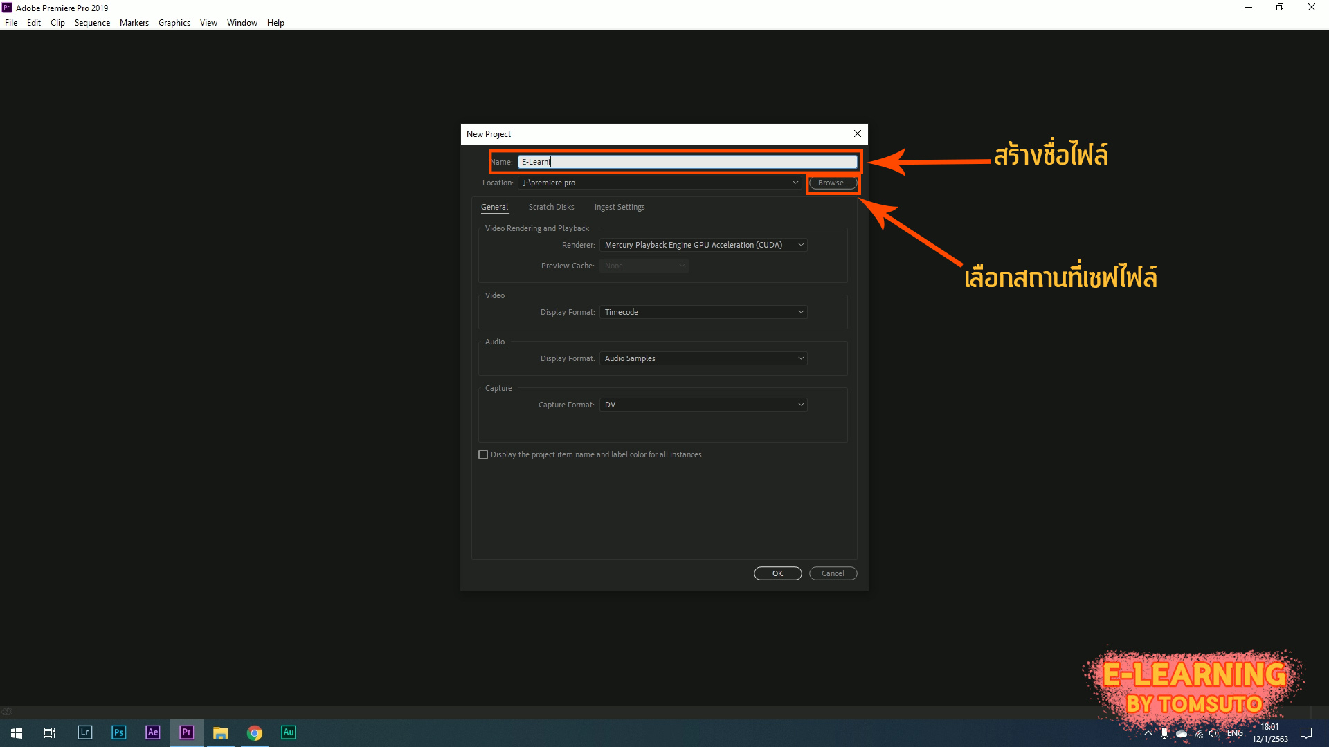Expand the Capture Format dropdown
This screenshot has width=1329, height=747.
point(703,404)
